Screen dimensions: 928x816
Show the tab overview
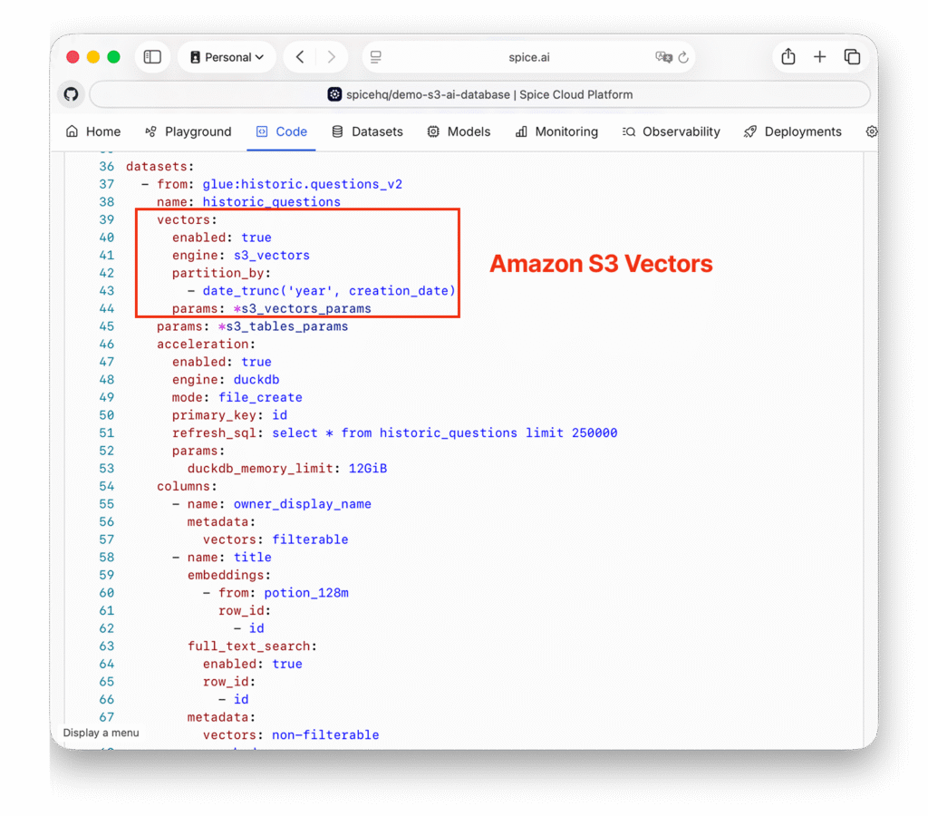[x=852, y=57]
